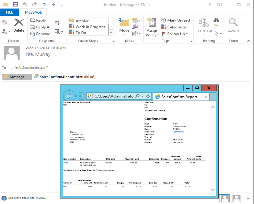The width and height of the screenshot is (254, 204).
Task: Click the browser address bar field
Action: point(114,96)
